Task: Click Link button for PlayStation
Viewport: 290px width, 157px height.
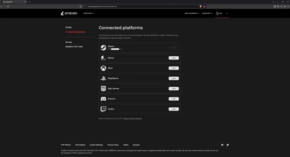Action: (x=174, y=78)
